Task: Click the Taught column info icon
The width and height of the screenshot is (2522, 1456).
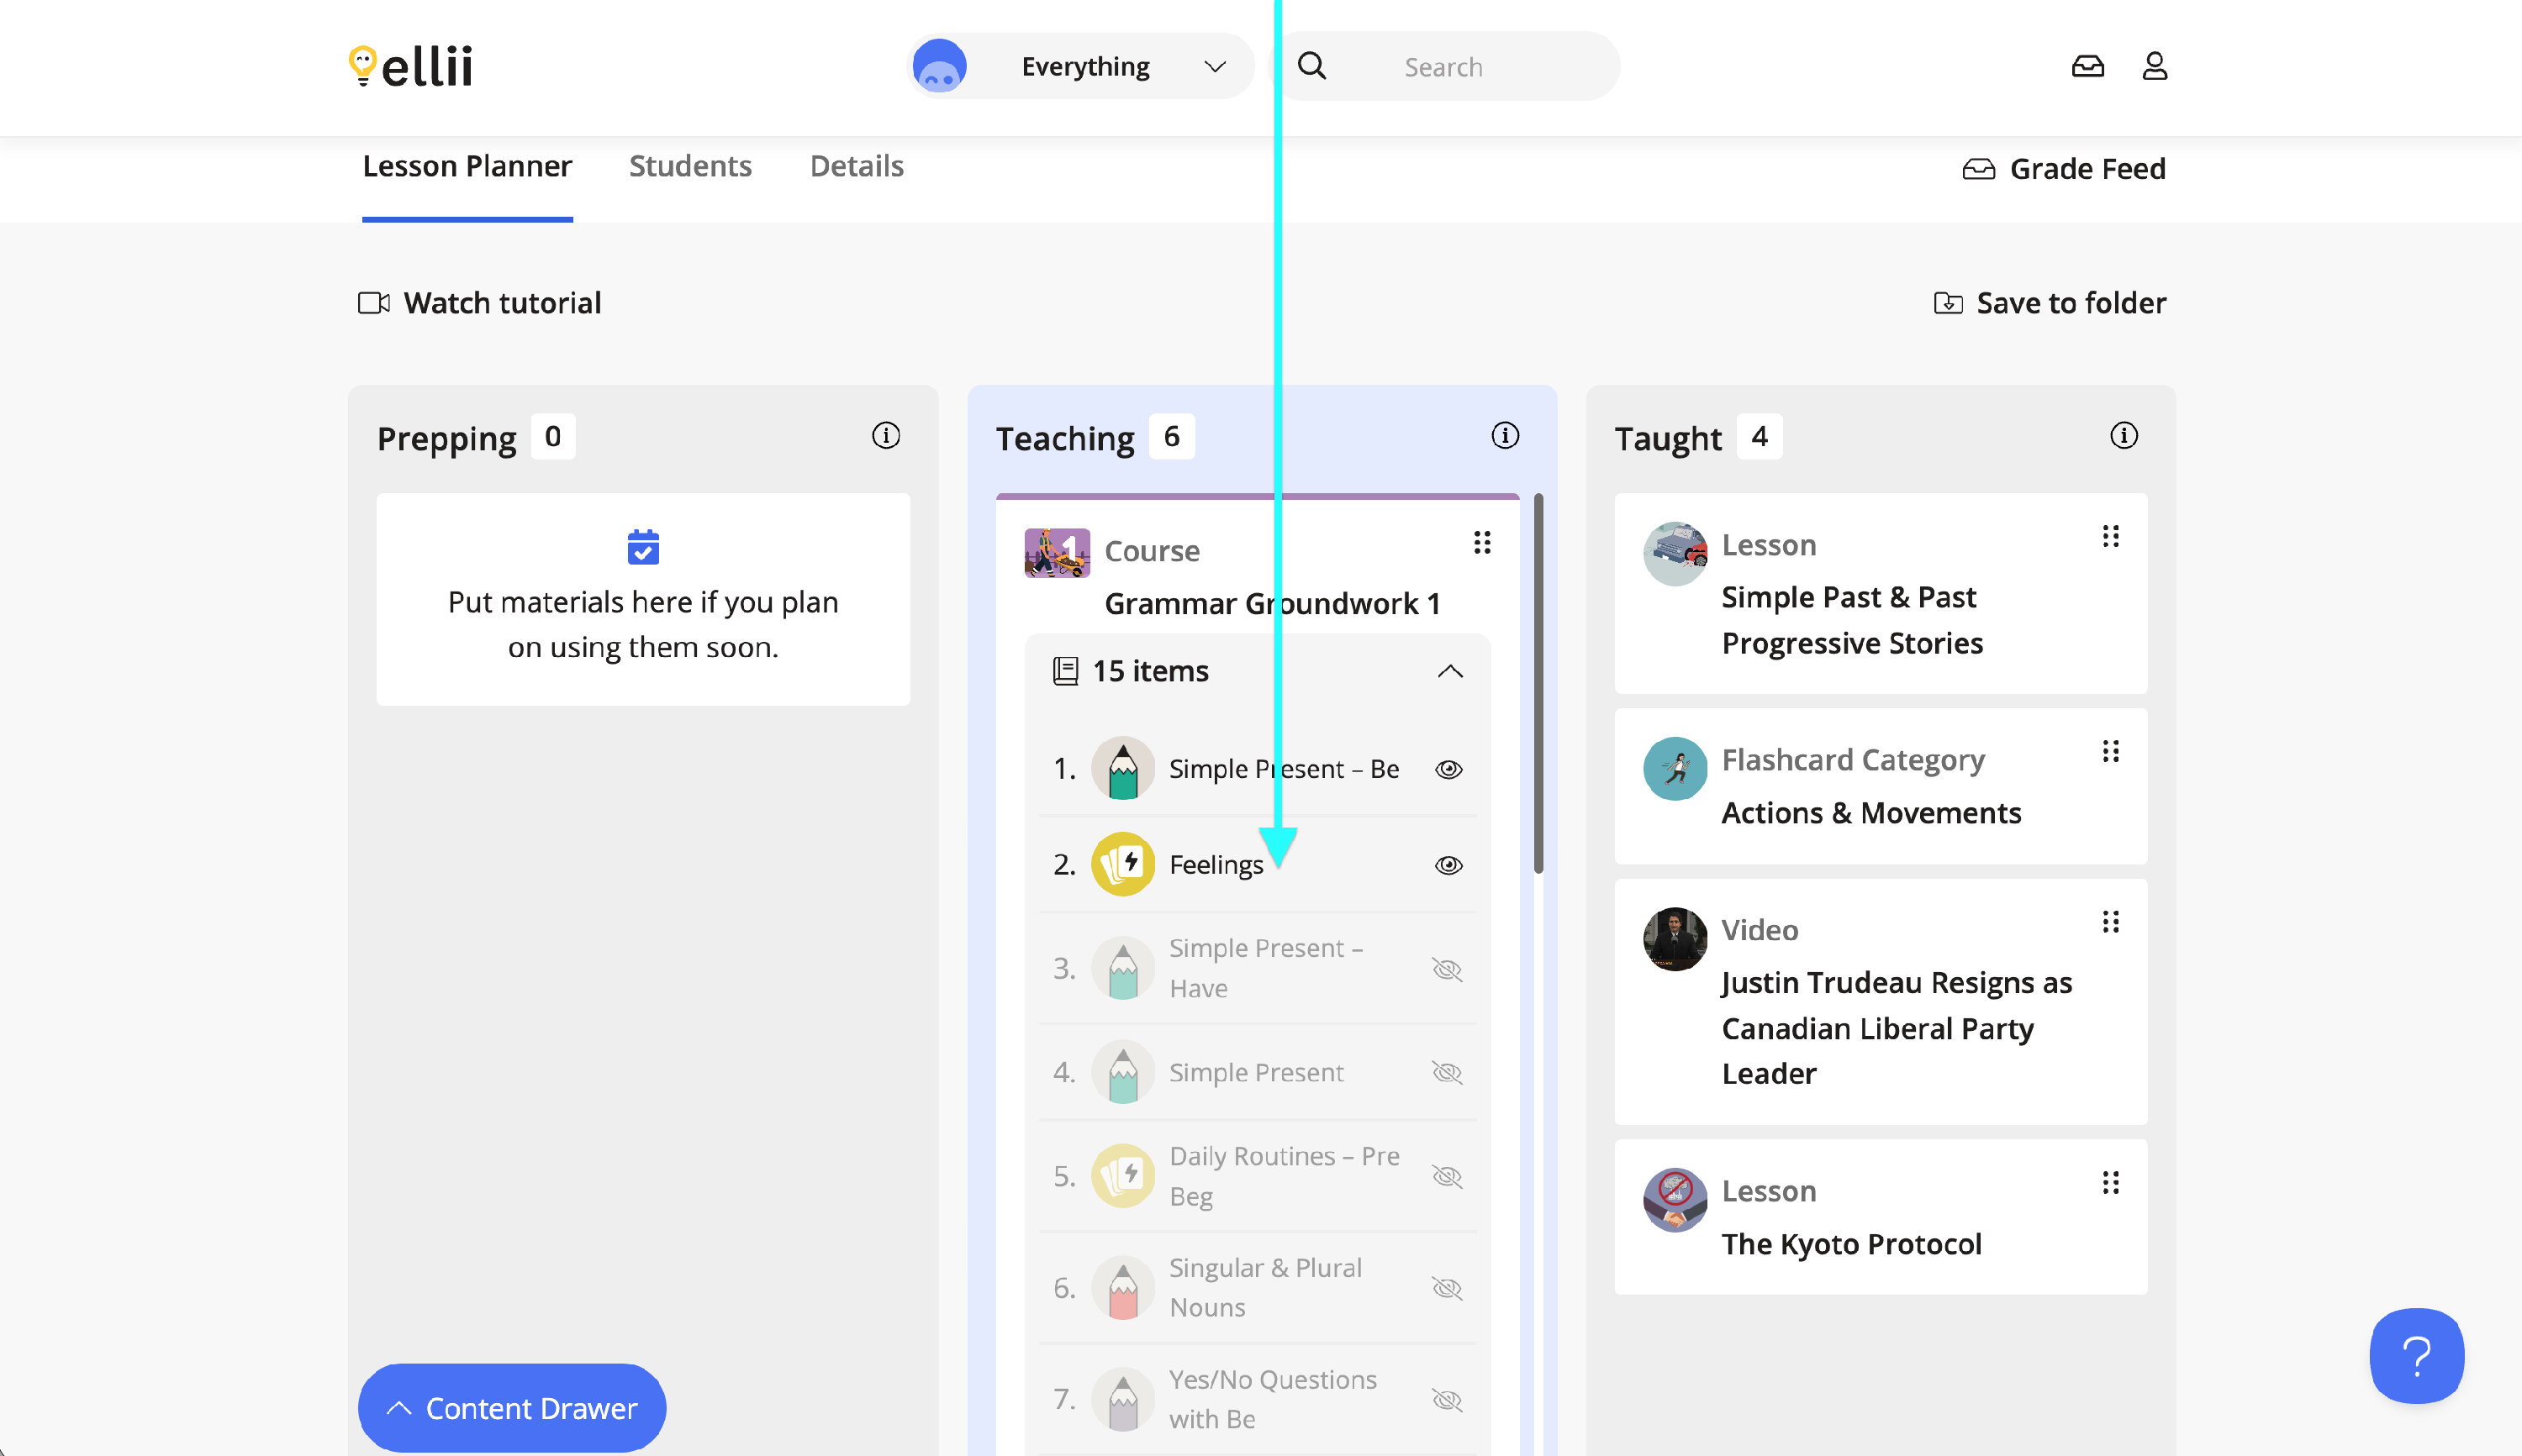Action: (x=2123, y=436)
